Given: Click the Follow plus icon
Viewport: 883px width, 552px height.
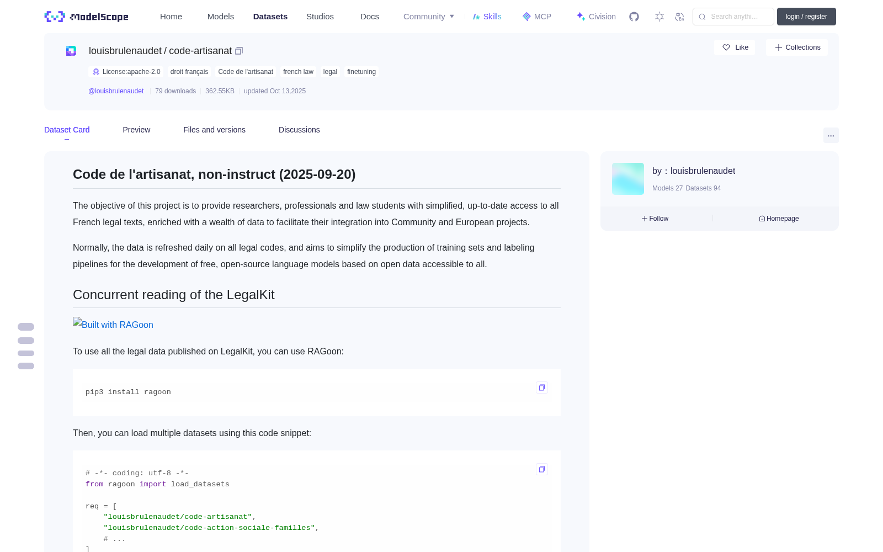Looking at the screenshot, I should 645,219.
